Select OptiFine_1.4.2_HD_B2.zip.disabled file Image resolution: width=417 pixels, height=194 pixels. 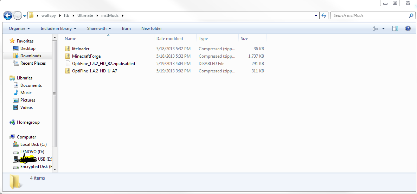click(103, 64)
